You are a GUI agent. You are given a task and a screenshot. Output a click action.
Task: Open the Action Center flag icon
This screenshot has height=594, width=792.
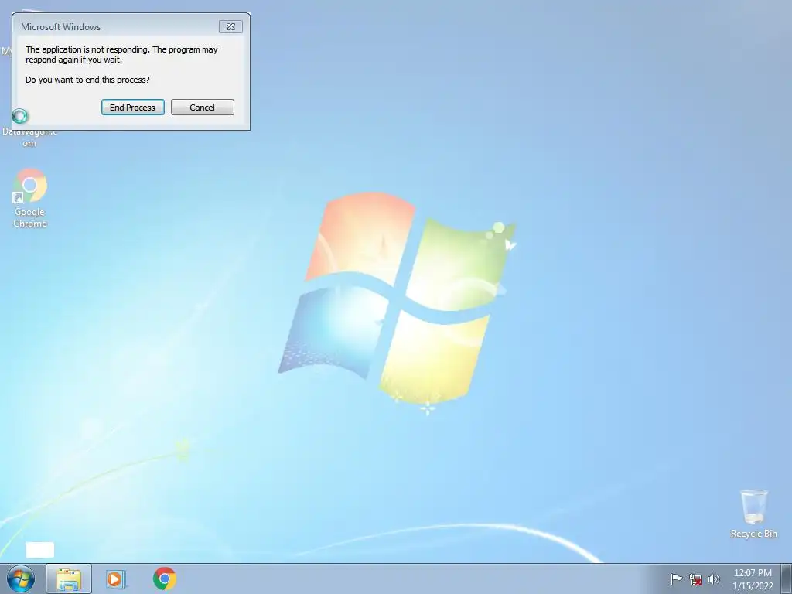(x=676, y=579)
